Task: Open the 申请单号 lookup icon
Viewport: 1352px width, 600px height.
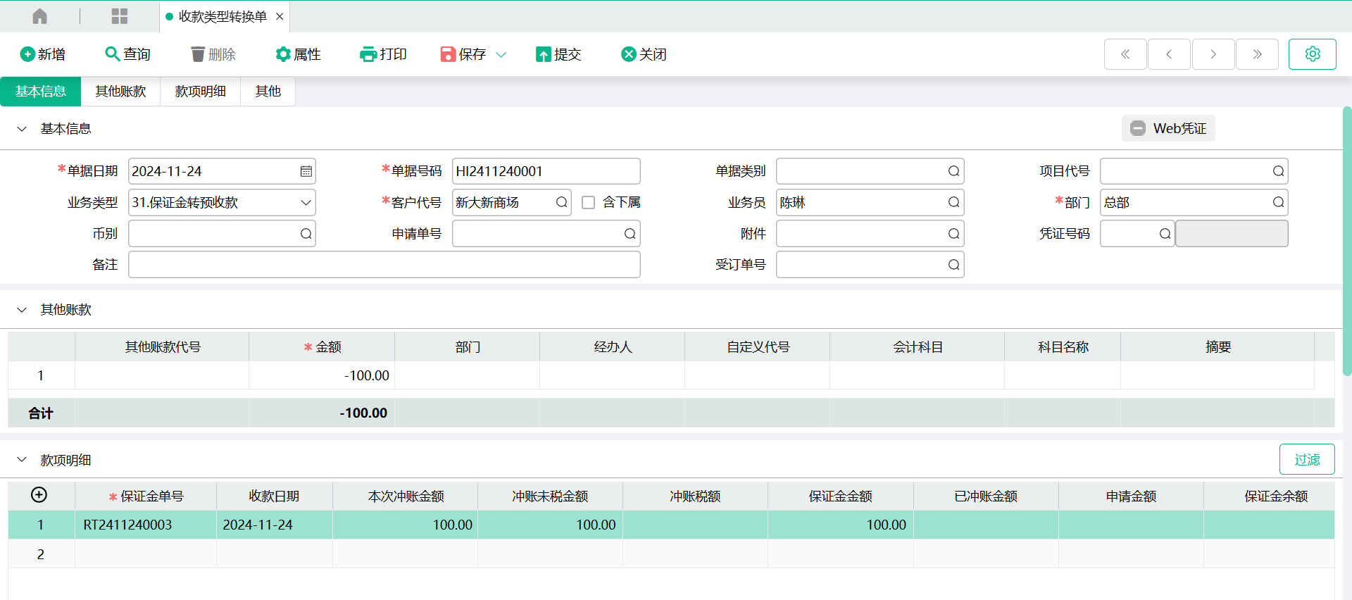Action: pyautogui.click(x=630, y=233)
